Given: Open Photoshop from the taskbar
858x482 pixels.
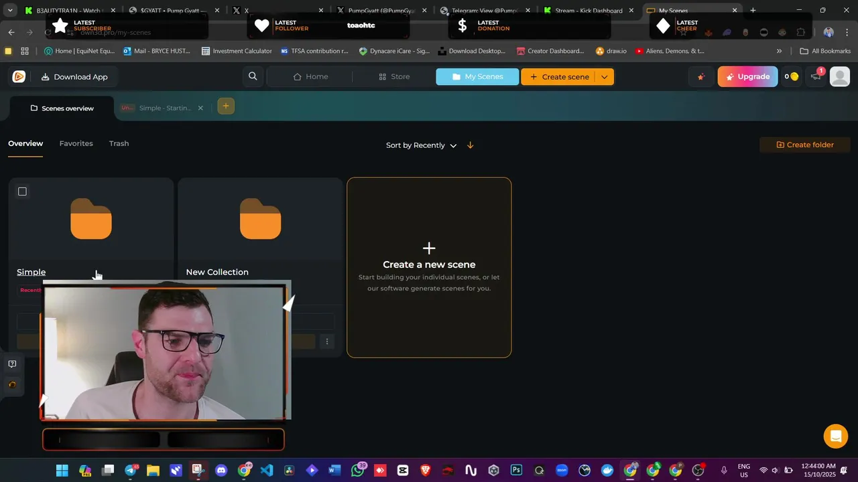Looking at the screenshot, I should 516,471.
